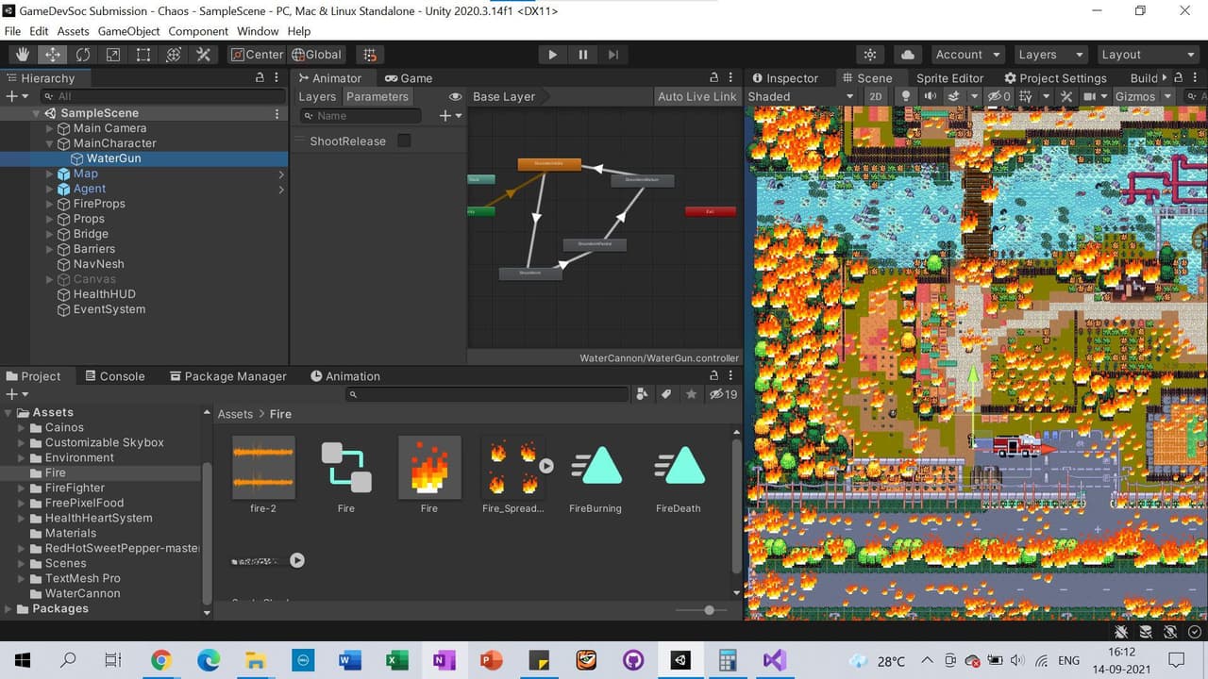1208x679 pixels.
Task: Open the Cloud services icon
Action: tap(907, 55)
